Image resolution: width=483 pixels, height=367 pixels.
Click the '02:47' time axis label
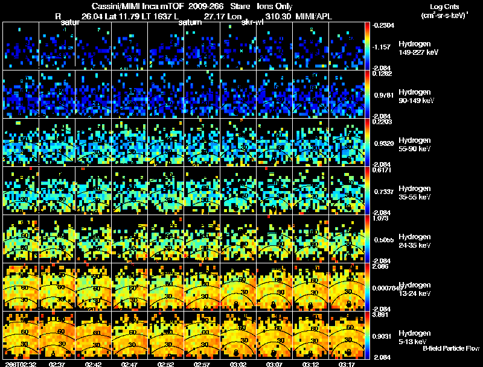[129, 364]
